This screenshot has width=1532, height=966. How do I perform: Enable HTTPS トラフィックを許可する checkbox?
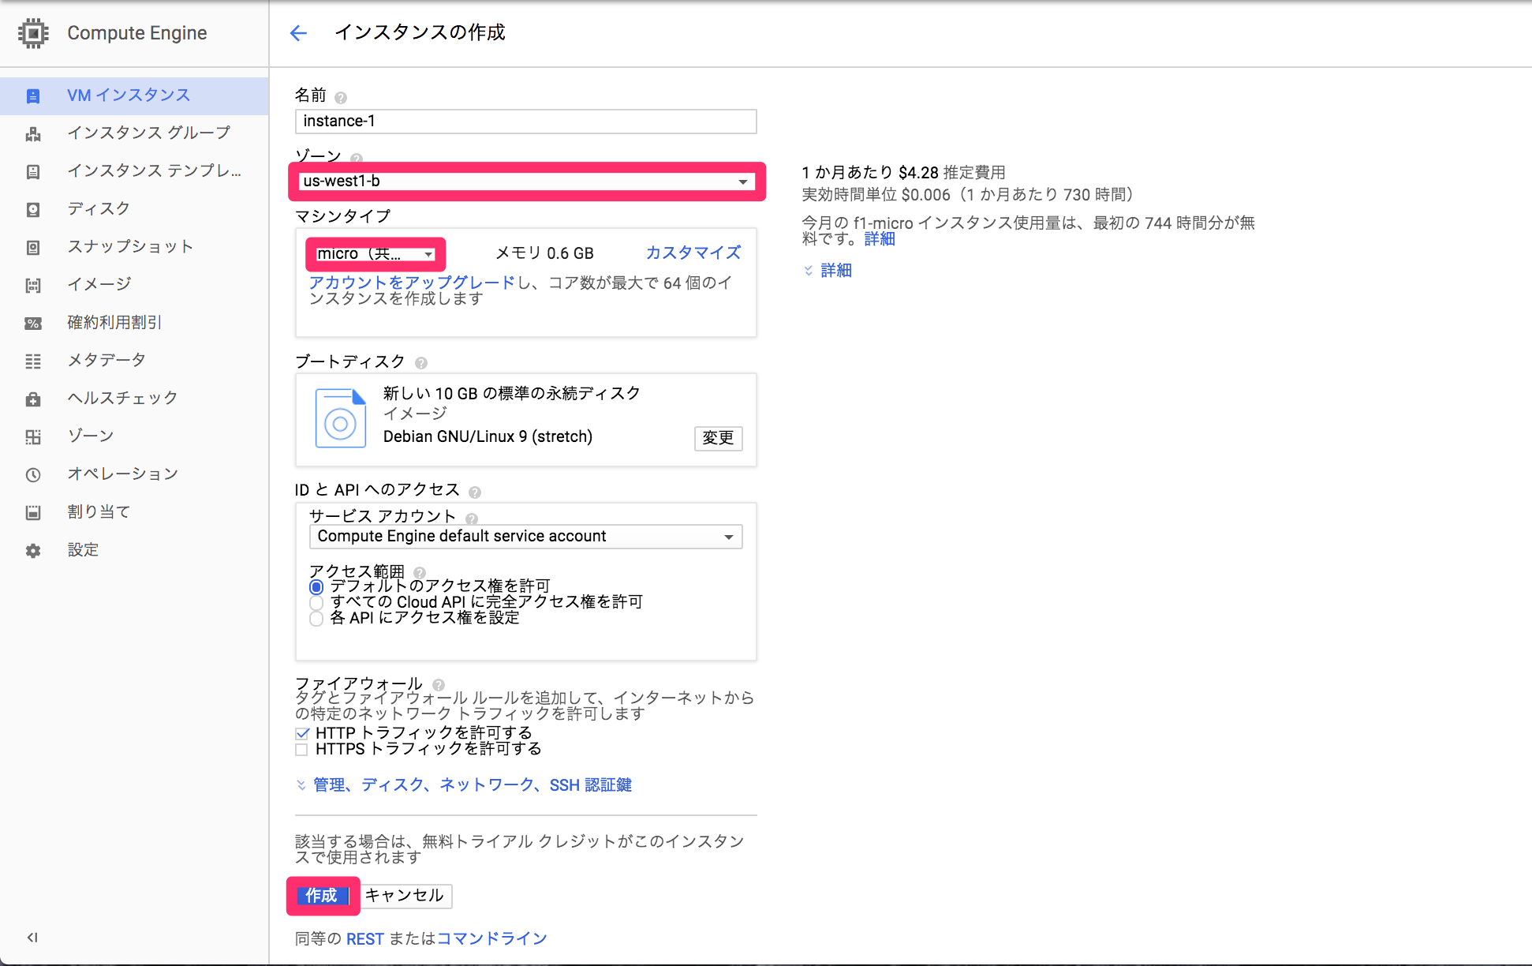[x=302, y=750]
